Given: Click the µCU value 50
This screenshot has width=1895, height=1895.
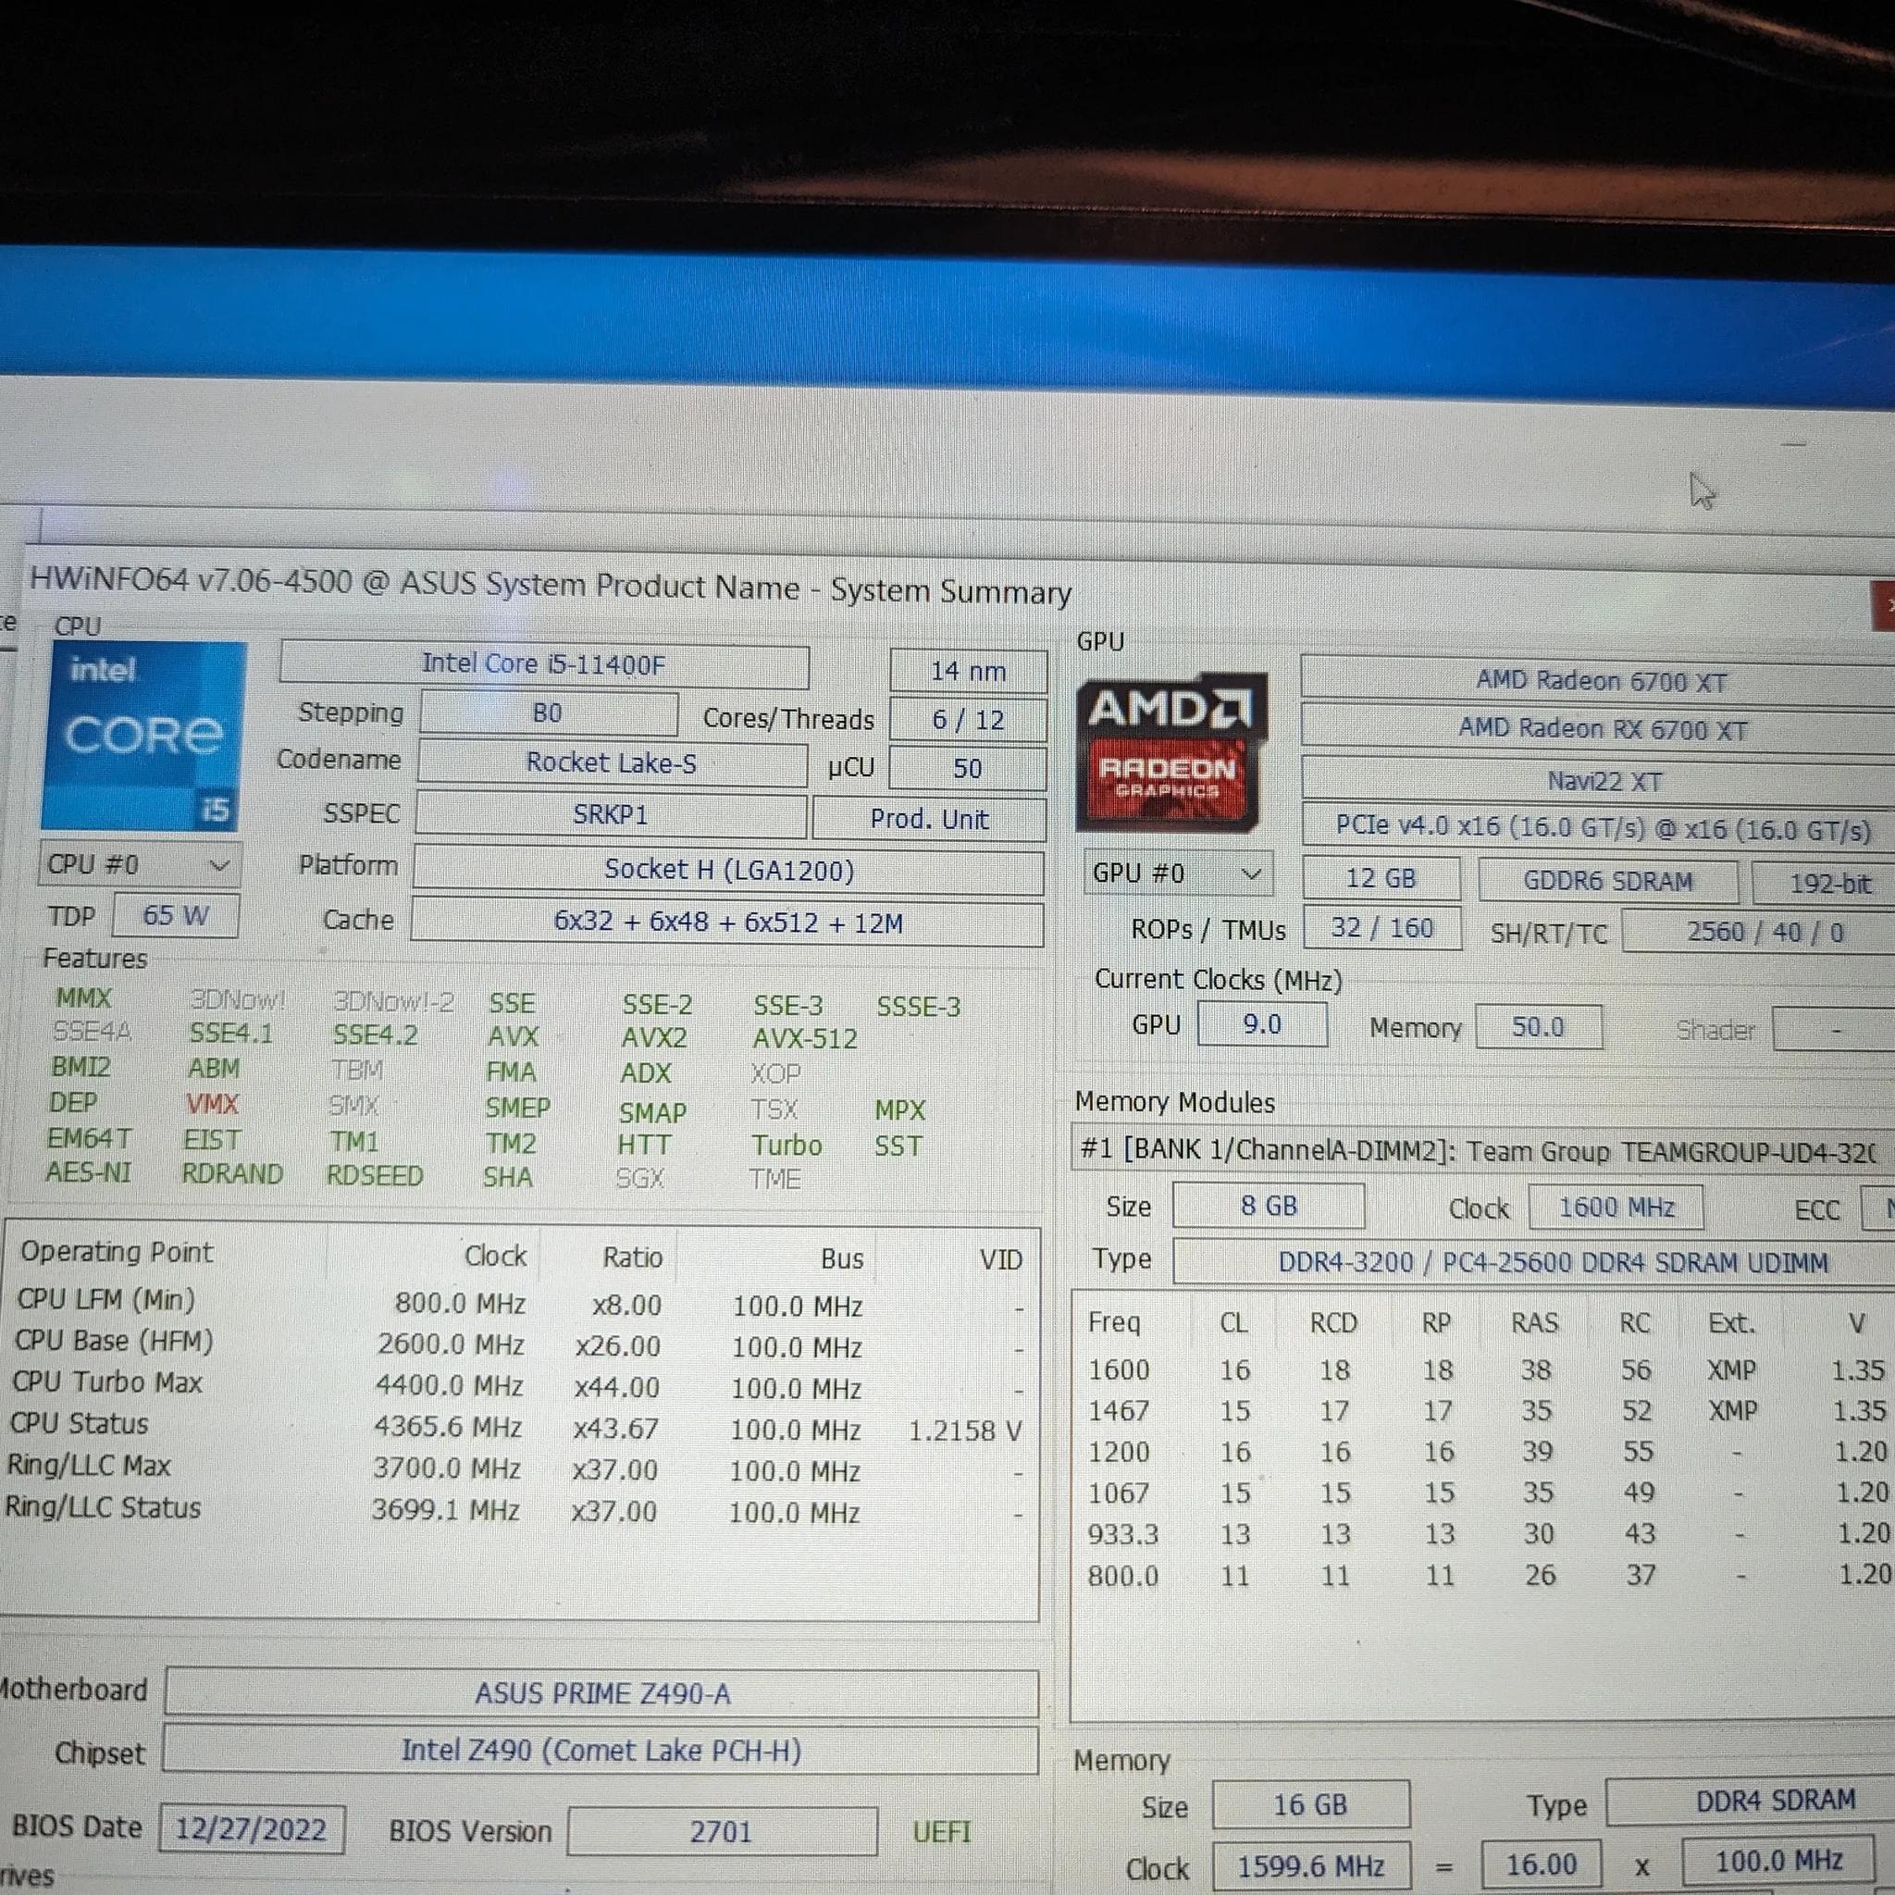Looking at the screenshot, I should pyautogui.click(x=968, y=768).
